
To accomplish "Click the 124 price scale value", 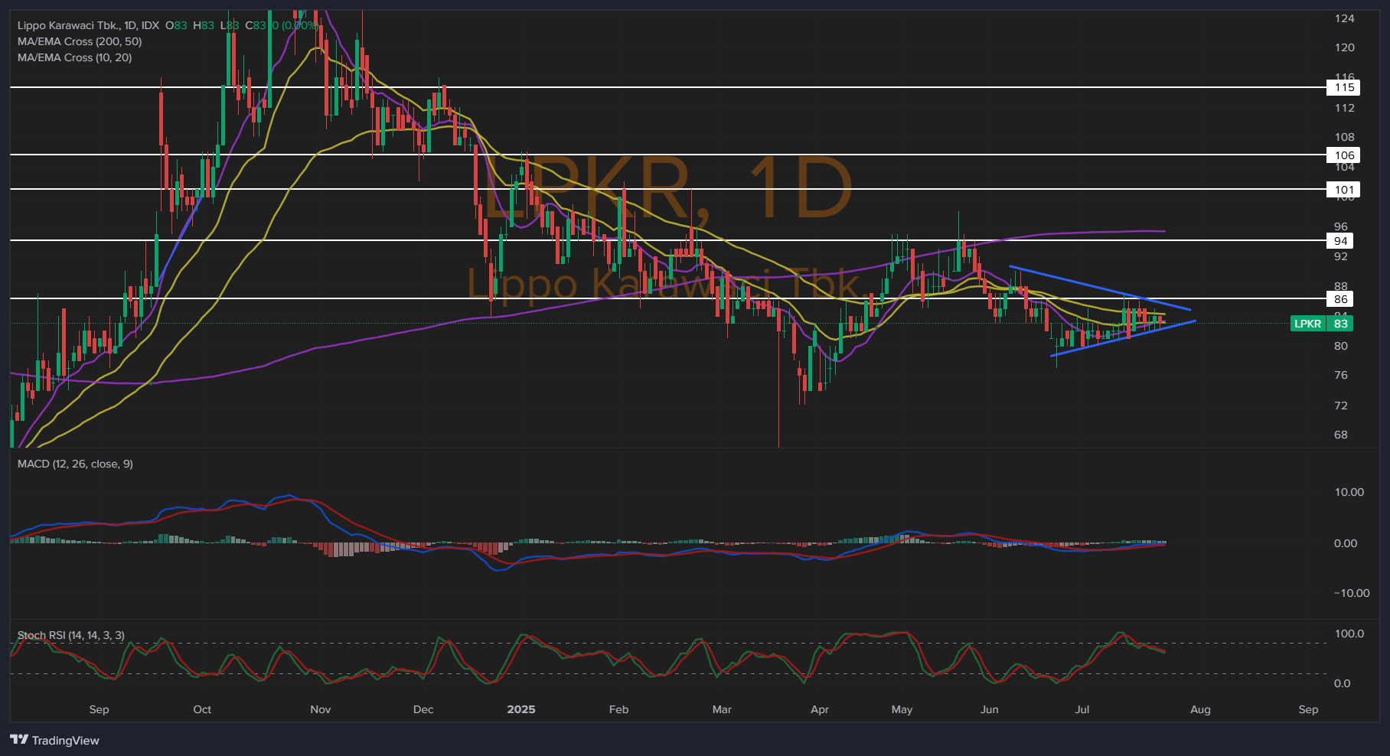I will click(1344, 18).
